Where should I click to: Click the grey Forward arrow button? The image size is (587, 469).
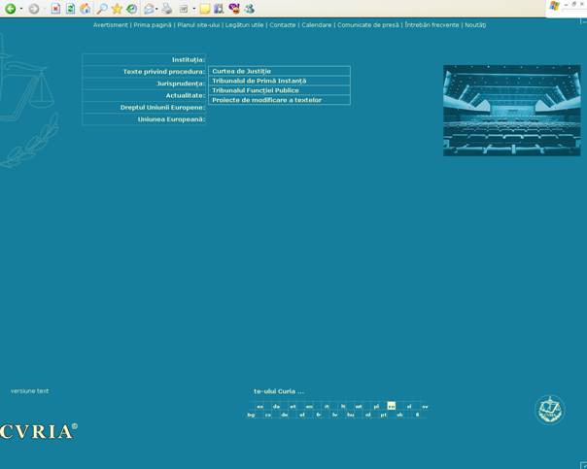click(x=34, y=9)
